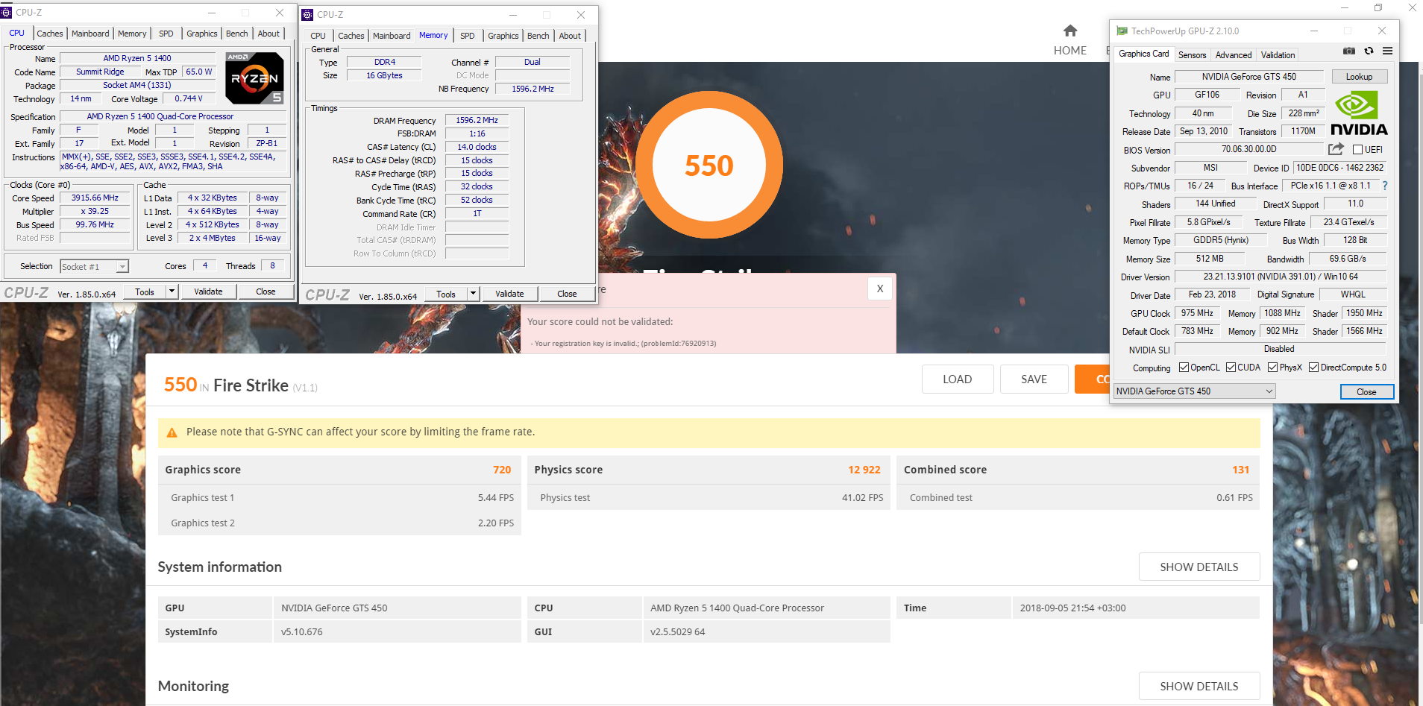Click Close button in Memory CPU-Z window

[567, 294]
